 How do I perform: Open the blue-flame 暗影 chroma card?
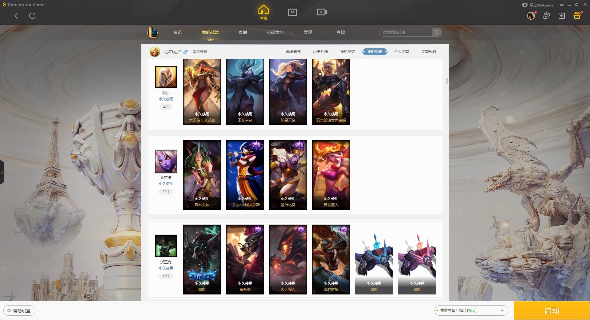click(x=374, y=259)
